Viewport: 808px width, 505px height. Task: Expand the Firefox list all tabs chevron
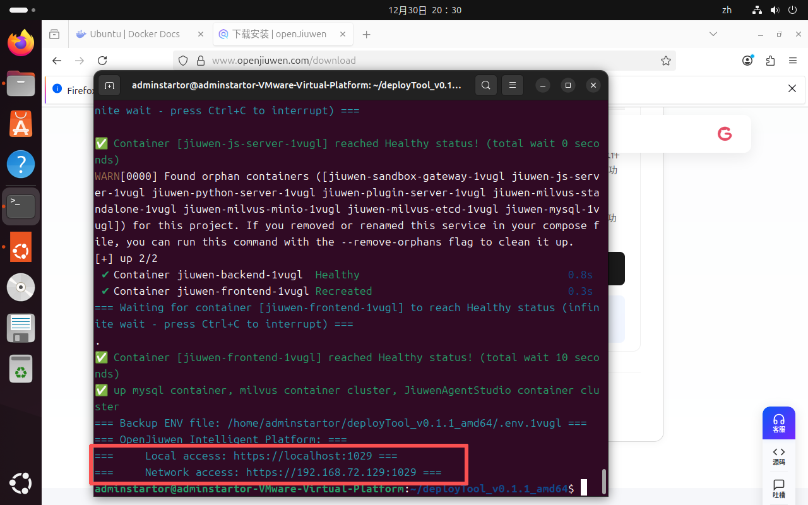click(x=713, y=34)
